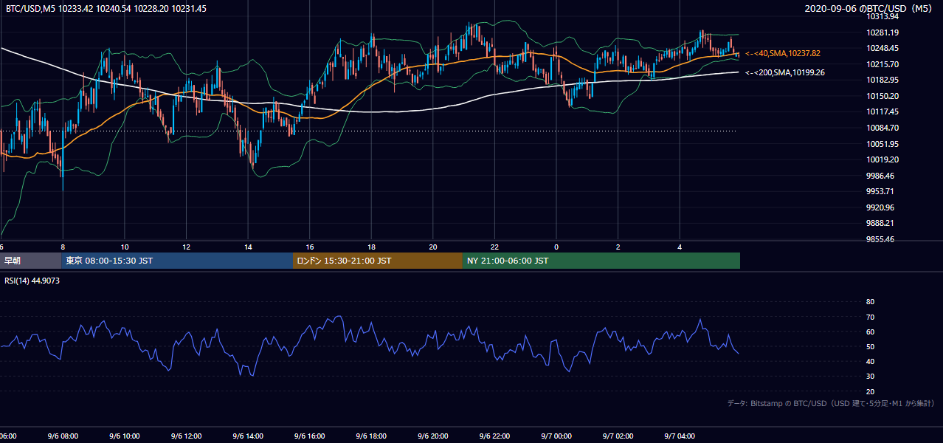Click the 9/6 22:00 time label
Screen dimensions: 943x443
coord(494,436)
